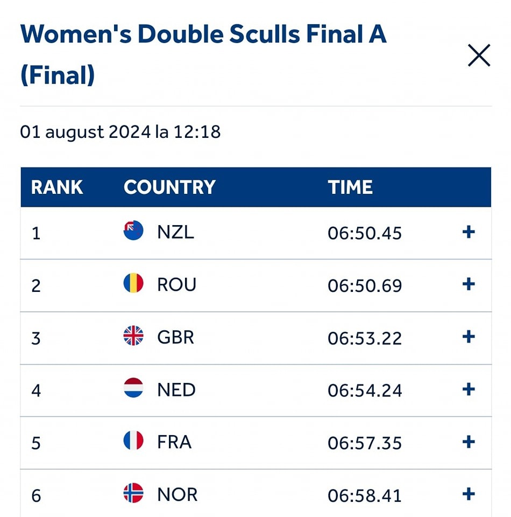Select the TIME column header
Screen dimensions: 511x517
[x=350, y=187]
